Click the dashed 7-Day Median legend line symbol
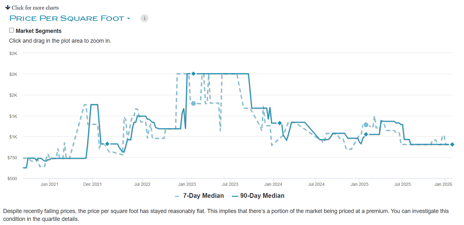 tap(177, 196)
